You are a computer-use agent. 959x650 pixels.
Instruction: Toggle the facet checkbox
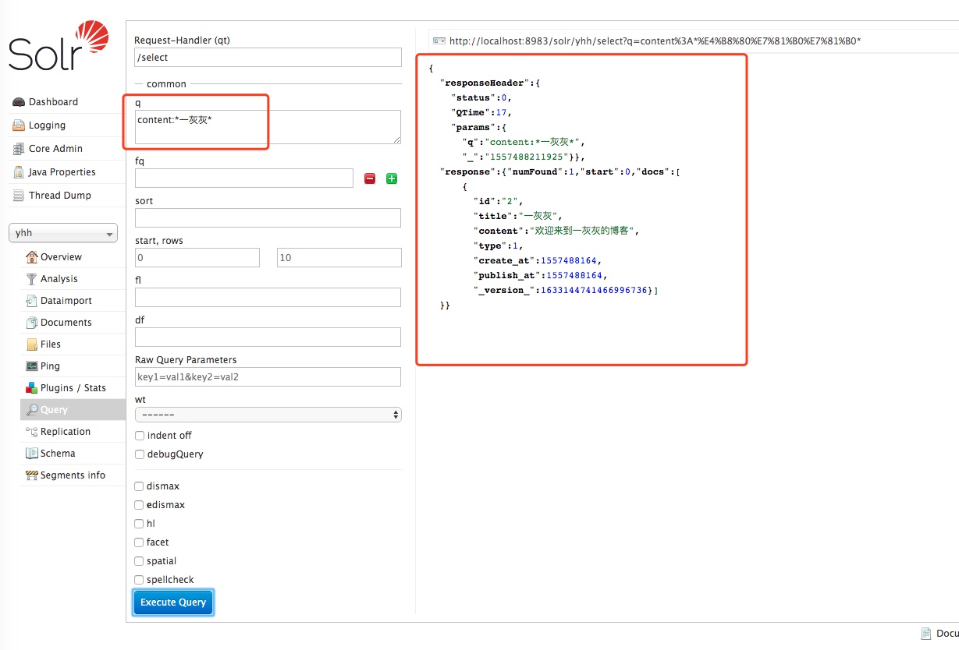point(140,542)
